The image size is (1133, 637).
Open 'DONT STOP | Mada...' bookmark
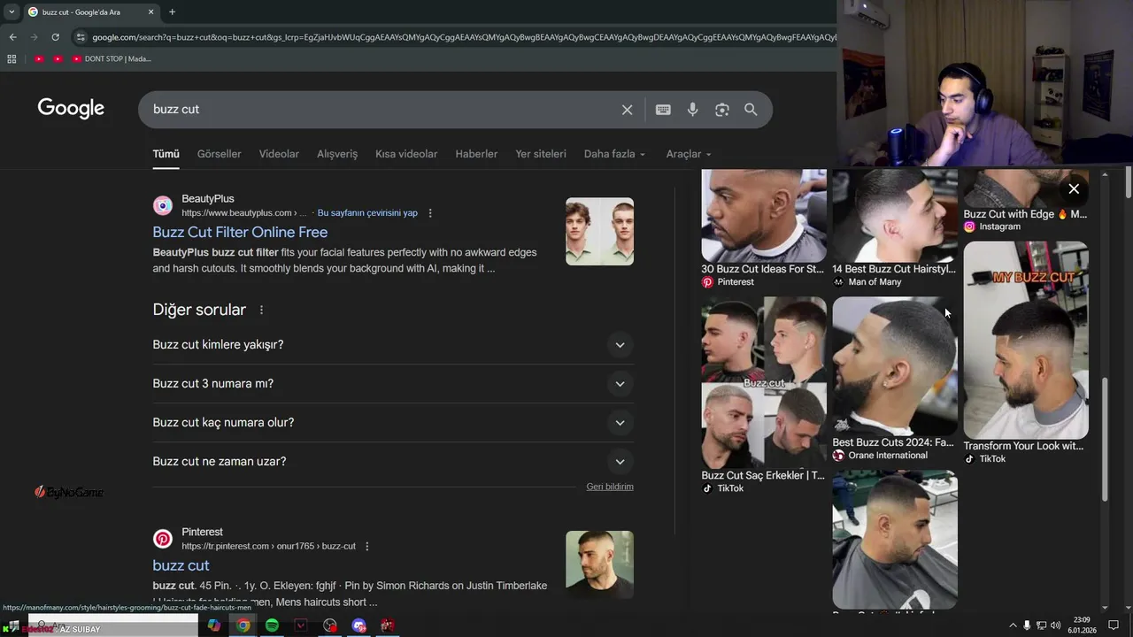tap(112, 59)
